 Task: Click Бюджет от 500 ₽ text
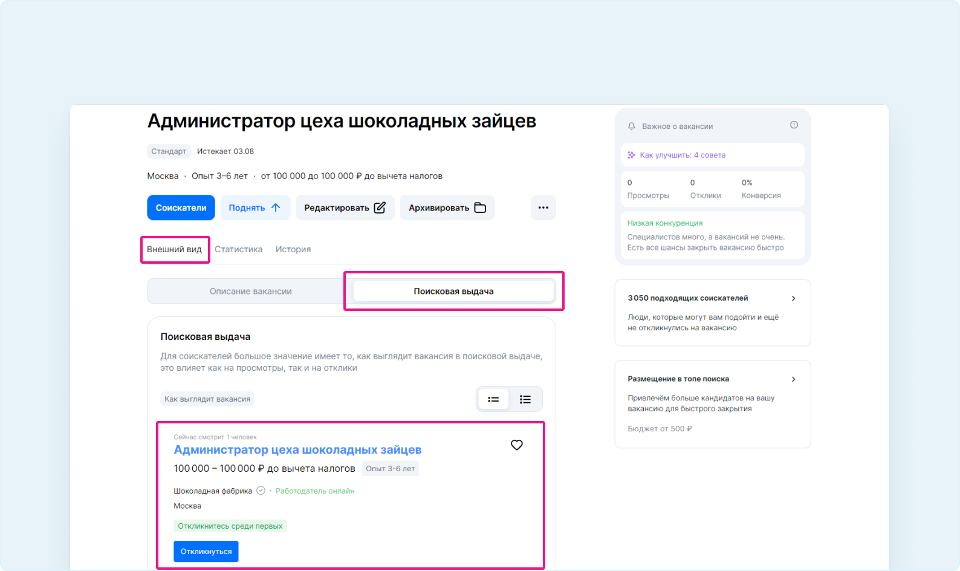coord(660,429)
